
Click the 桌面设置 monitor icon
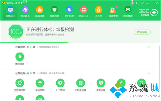click(101, 83)
